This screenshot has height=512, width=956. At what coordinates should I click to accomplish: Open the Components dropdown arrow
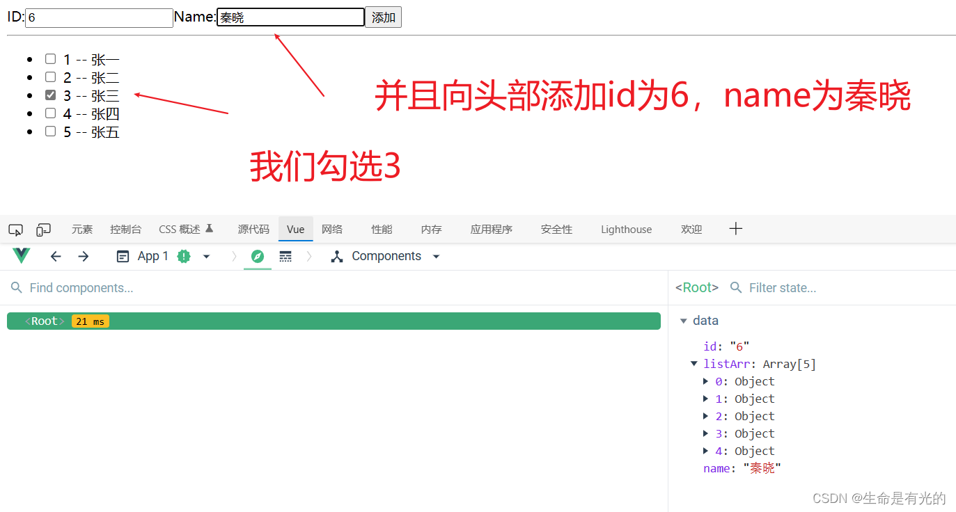click(437, 257)
